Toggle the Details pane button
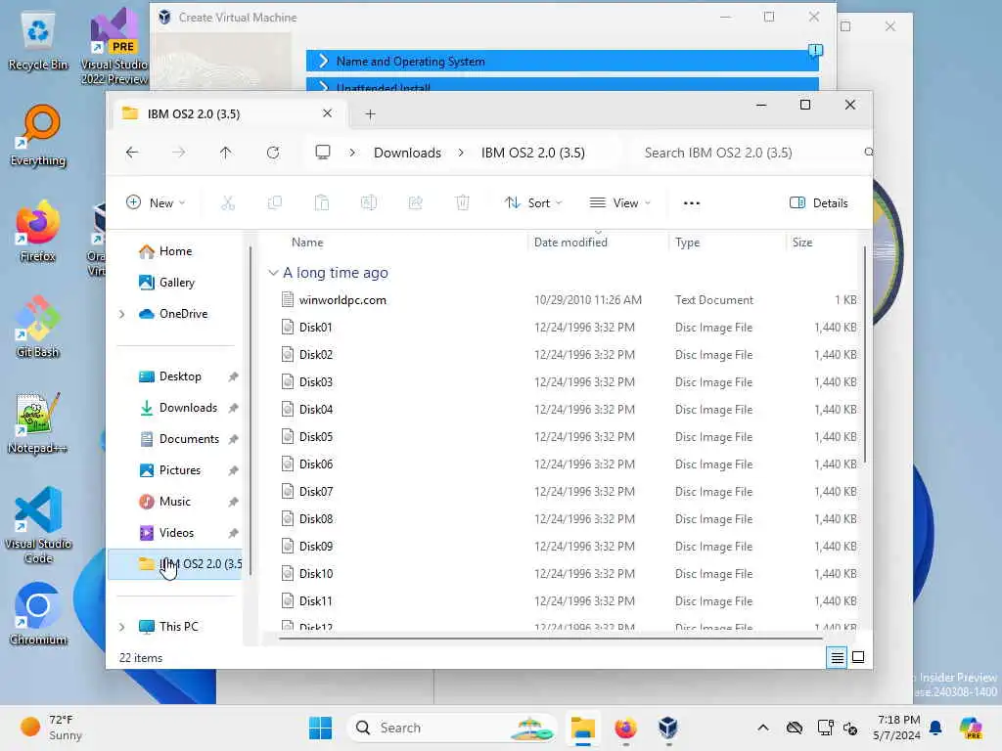 click(819, 203)
